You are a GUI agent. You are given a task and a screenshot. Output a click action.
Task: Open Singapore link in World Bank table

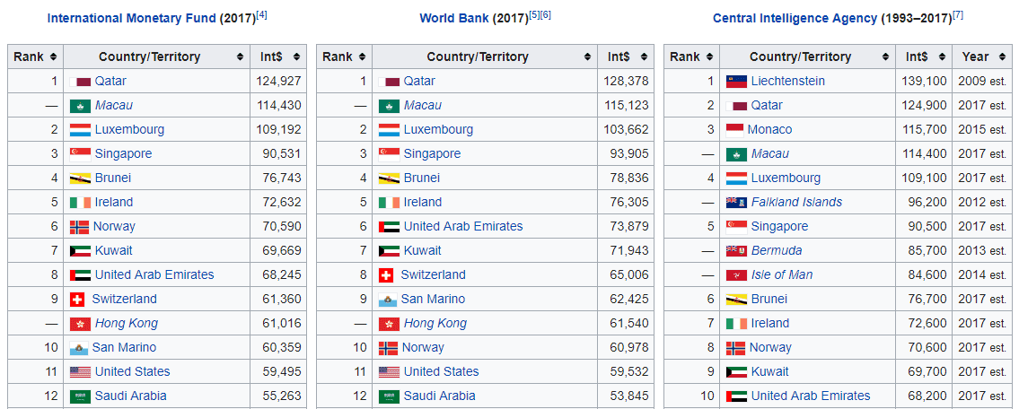click(432, 154)
